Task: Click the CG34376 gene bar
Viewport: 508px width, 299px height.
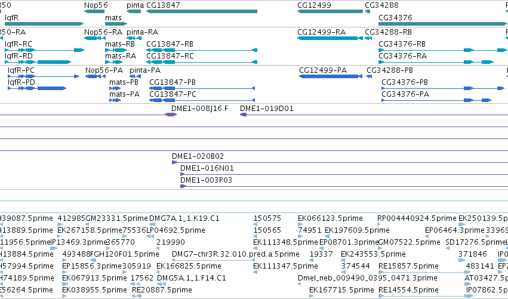Action: tap(442, 24)
